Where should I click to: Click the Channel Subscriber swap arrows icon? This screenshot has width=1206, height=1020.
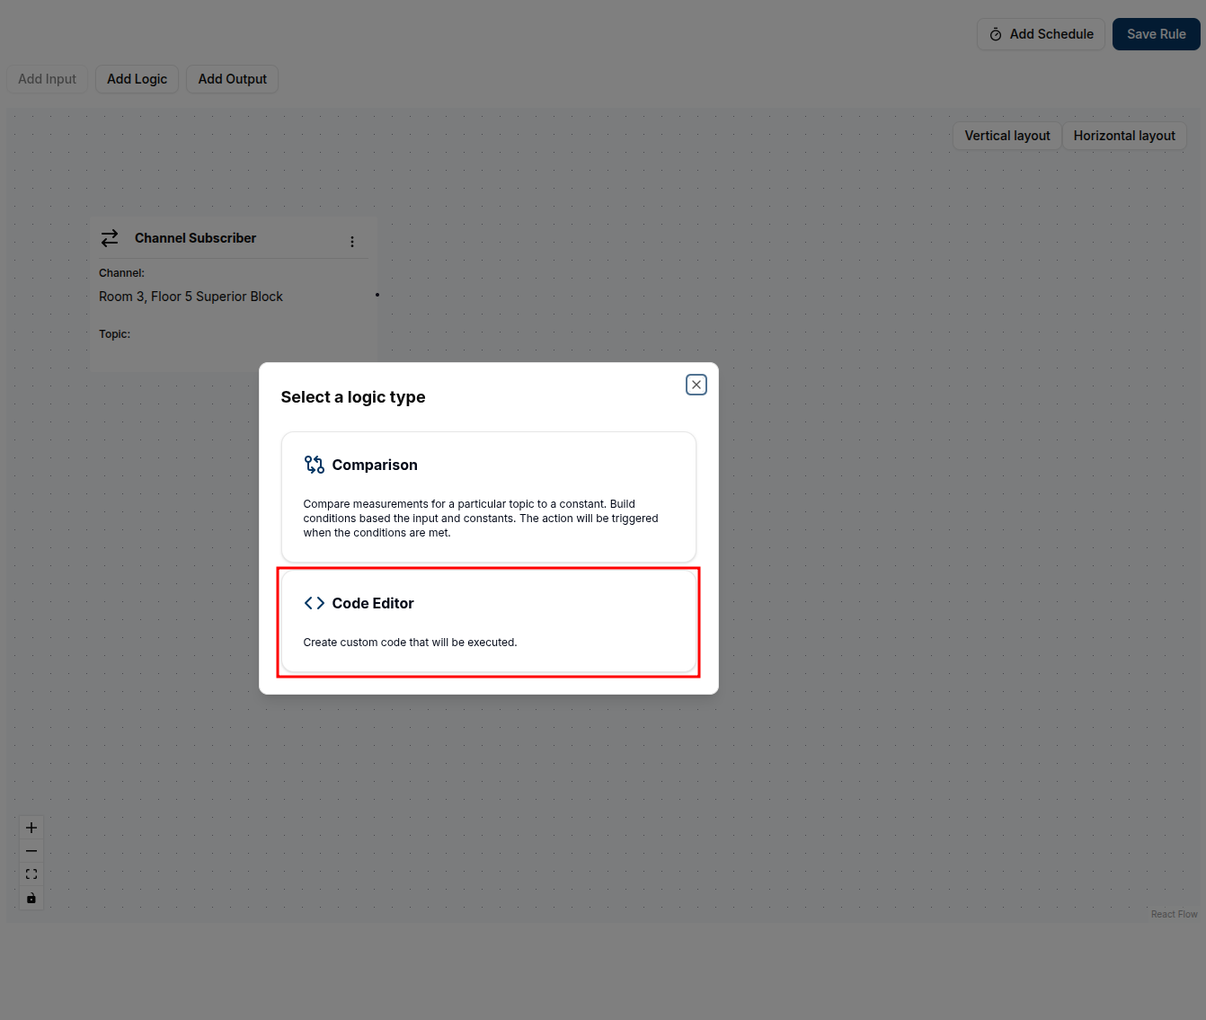[x=110, y=238]
